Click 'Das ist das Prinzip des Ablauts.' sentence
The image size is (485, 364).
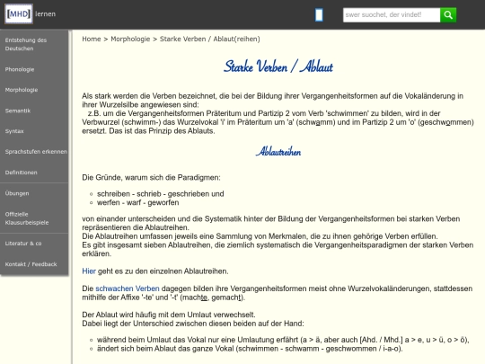(x=162, y=131)
